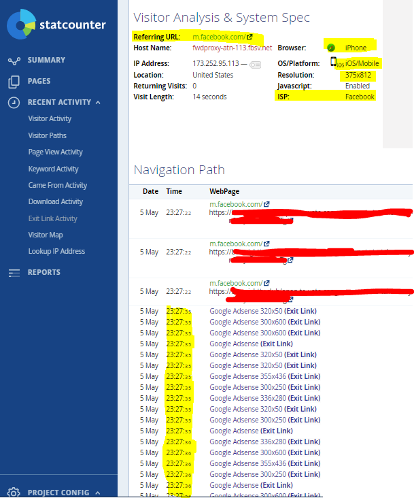This screenshot has width=414, height=498.
Task: Open Keyword Activity
Action: pyautogui.click(x=53, y=169)
